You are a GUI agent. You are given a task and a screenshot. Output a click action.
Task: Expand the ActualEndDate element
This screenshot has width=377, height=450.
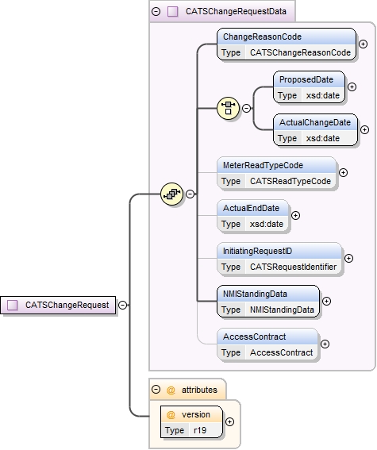coord(295,215)
